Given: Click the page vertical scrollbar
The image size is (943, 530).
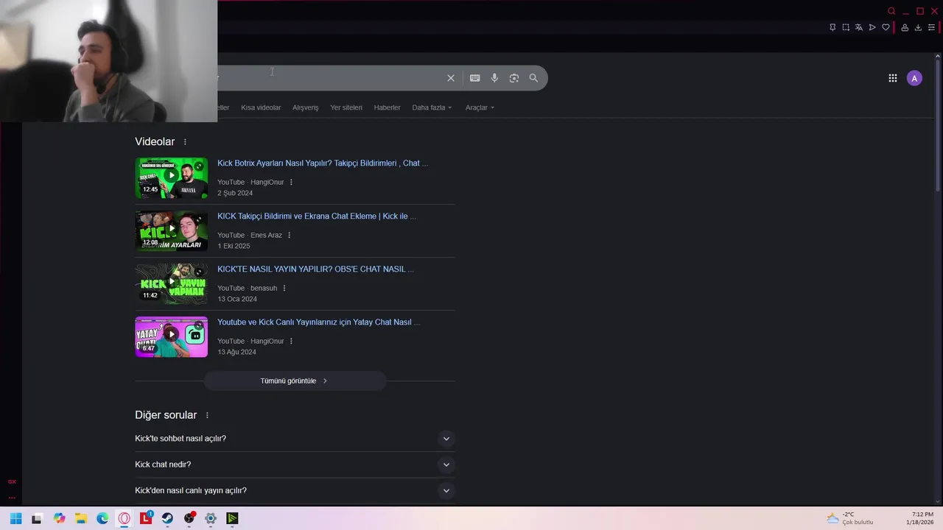Looking at the screenshot, I should click(x=938, y=125).
